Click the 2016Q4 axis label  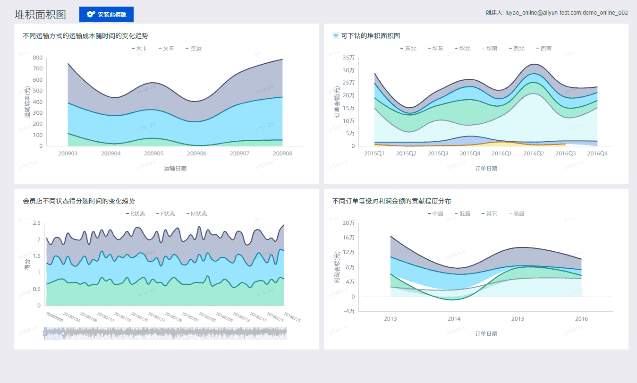[597, 153]
